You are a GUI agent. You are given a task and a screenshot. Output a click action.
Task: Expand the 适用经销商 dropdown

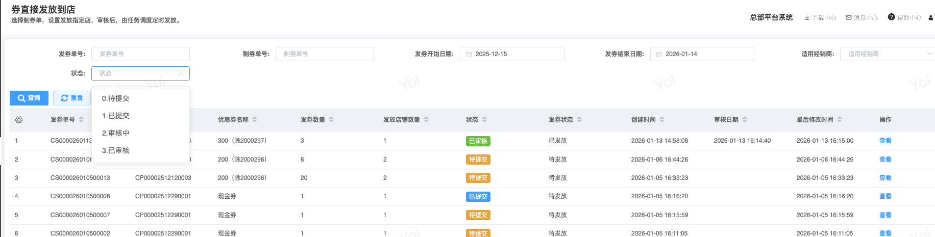[929, 54]
